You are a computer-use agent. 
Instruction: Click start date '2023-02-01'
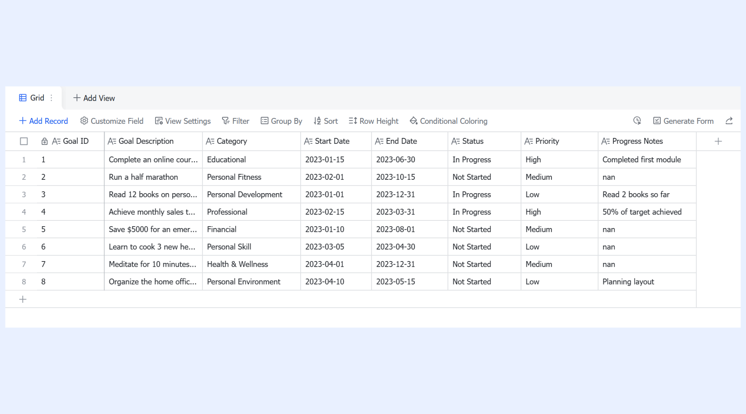(x=336, y=177)
